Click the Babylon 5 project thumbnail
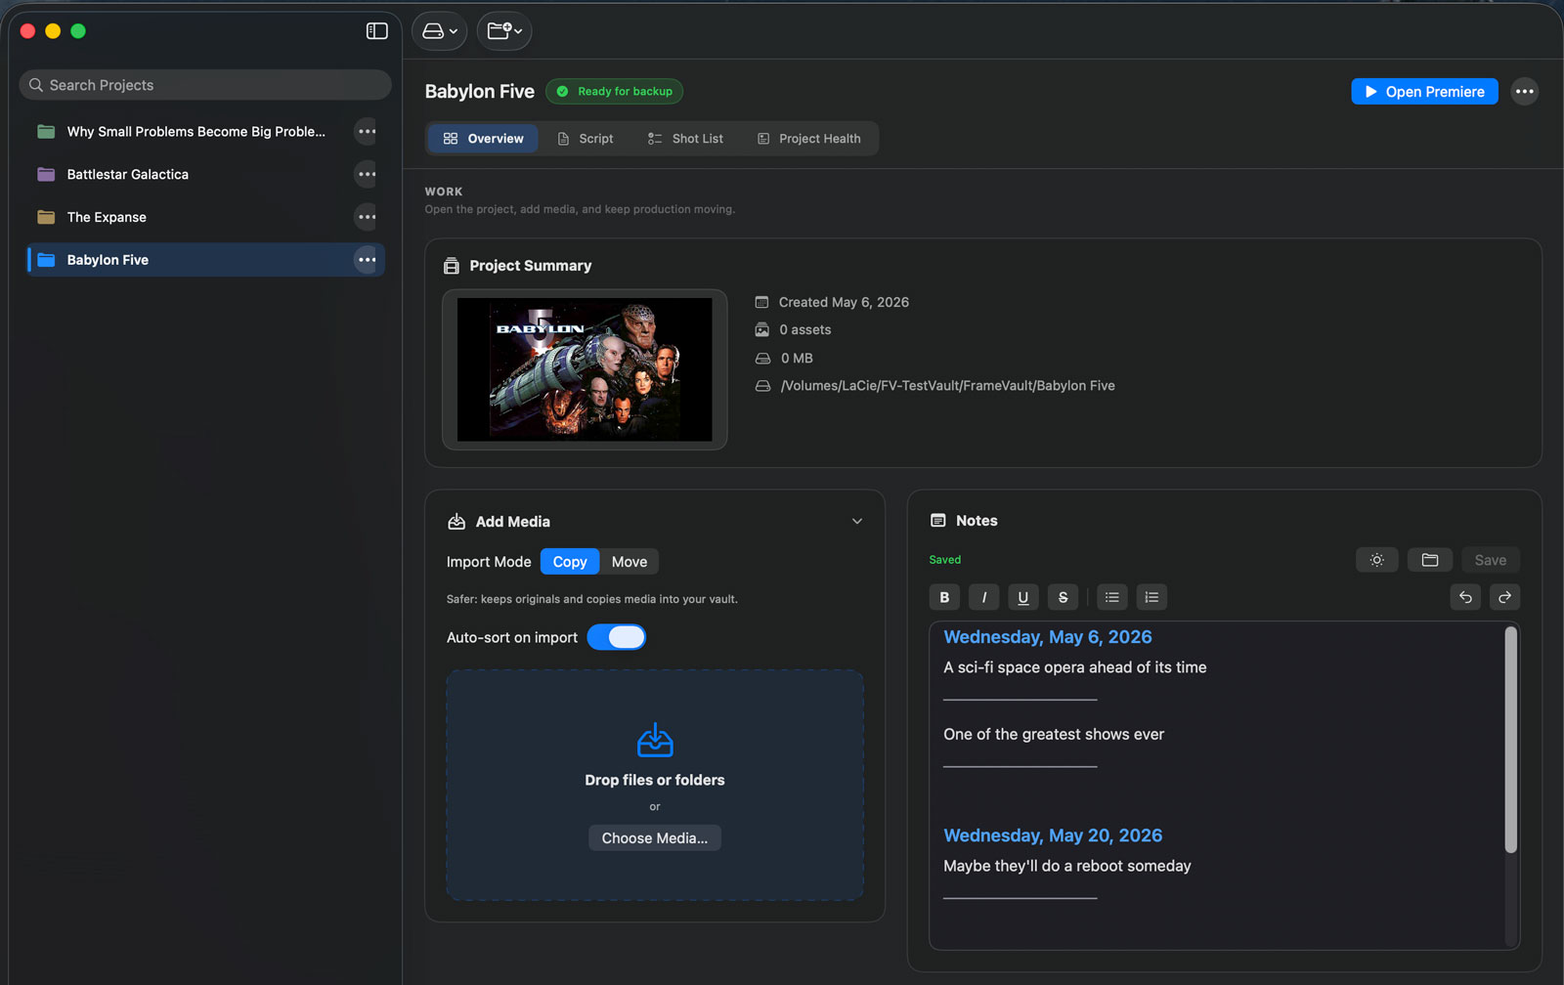This screenshot has width=1564, height=985. [585, 369]
